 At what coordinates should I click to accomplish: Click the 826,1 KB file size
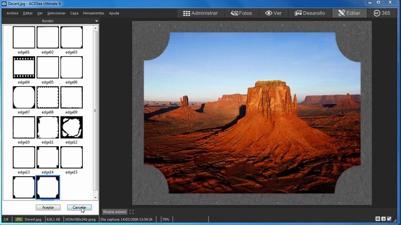(x=53, y=219)
